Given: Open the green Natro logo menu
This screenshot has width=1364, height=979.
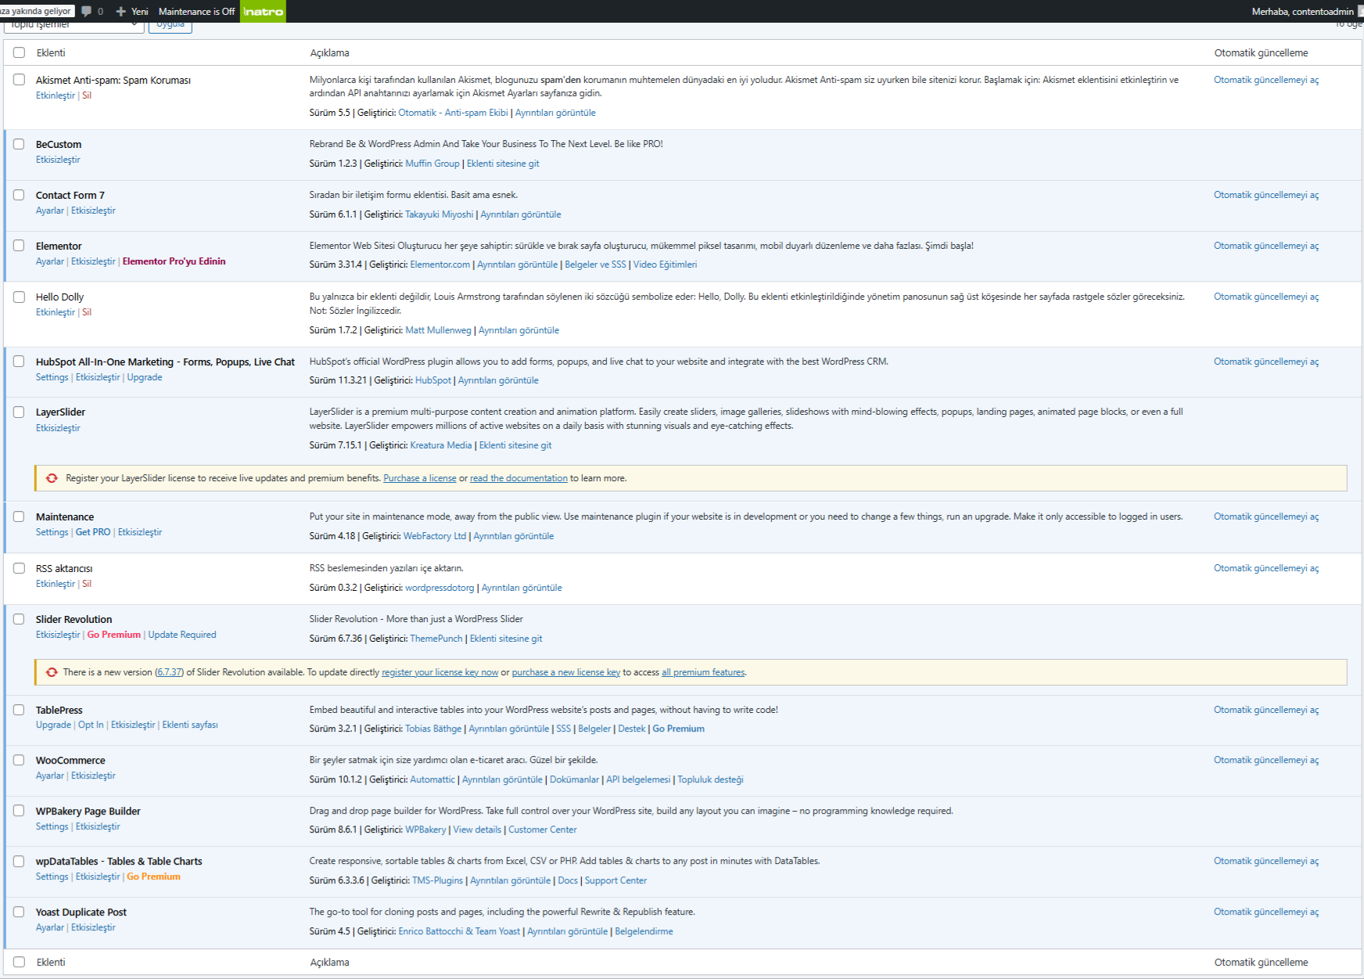Looking at the screenshot, I should (x=263, y=11).
